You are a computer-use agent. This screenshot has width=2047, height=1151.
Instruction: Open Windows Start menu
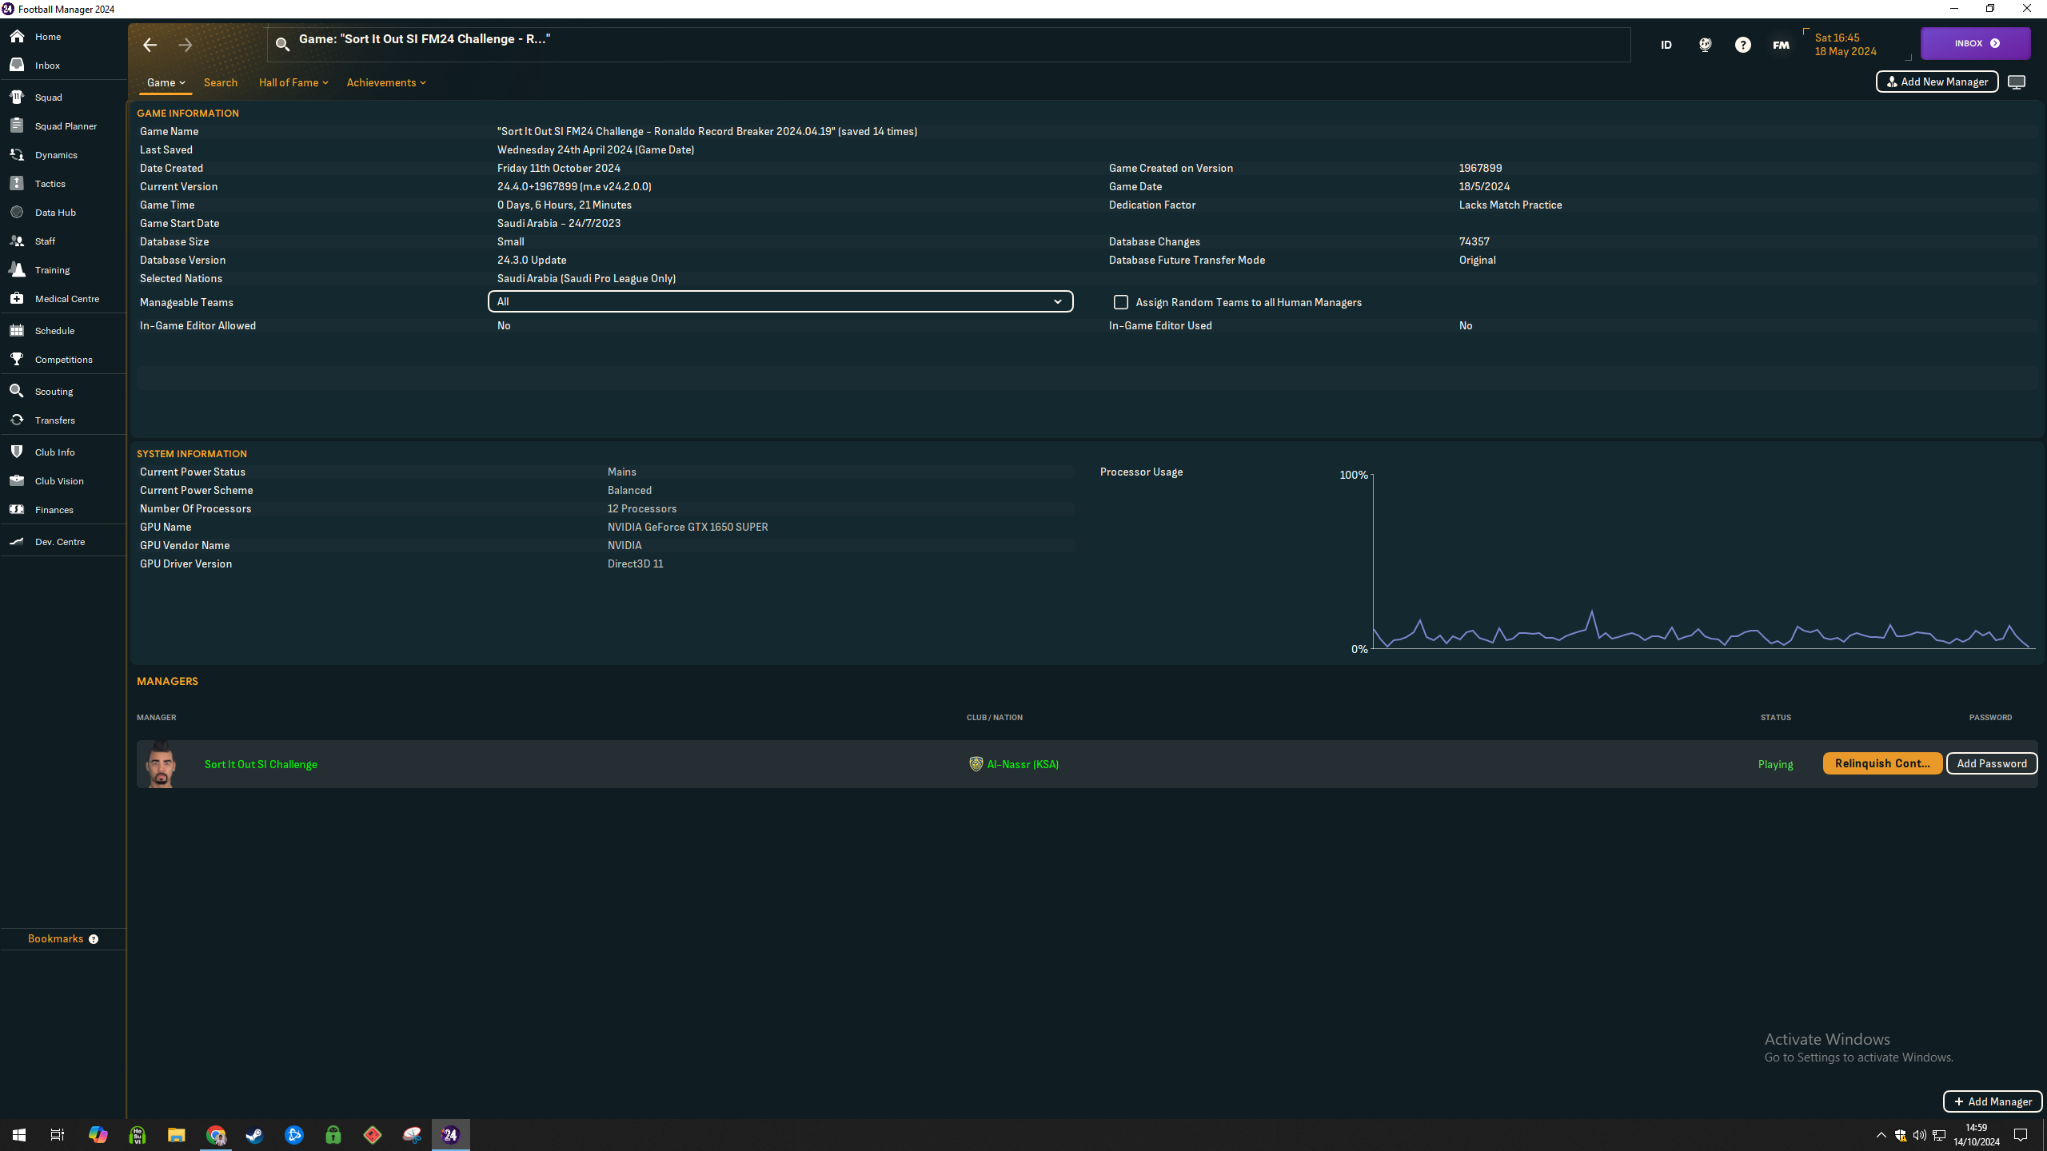tap(19, 1135)
